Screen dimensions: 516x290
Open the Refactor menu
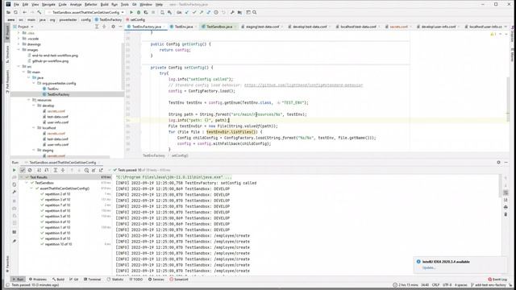(x=91, y=5)
